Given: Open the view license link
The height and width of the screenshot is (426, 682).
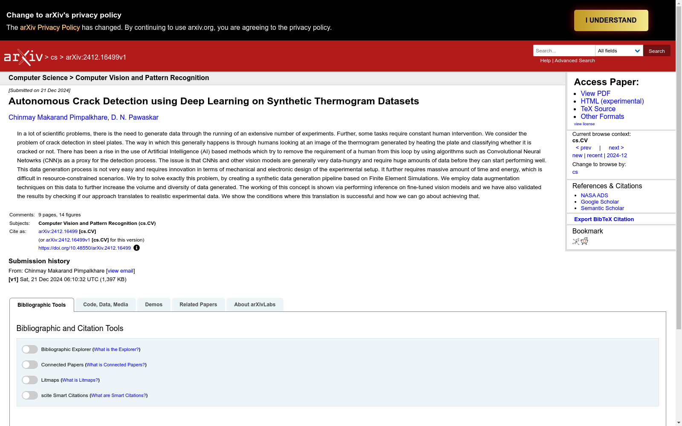Looking at the screenshot, I should (584, 124).
